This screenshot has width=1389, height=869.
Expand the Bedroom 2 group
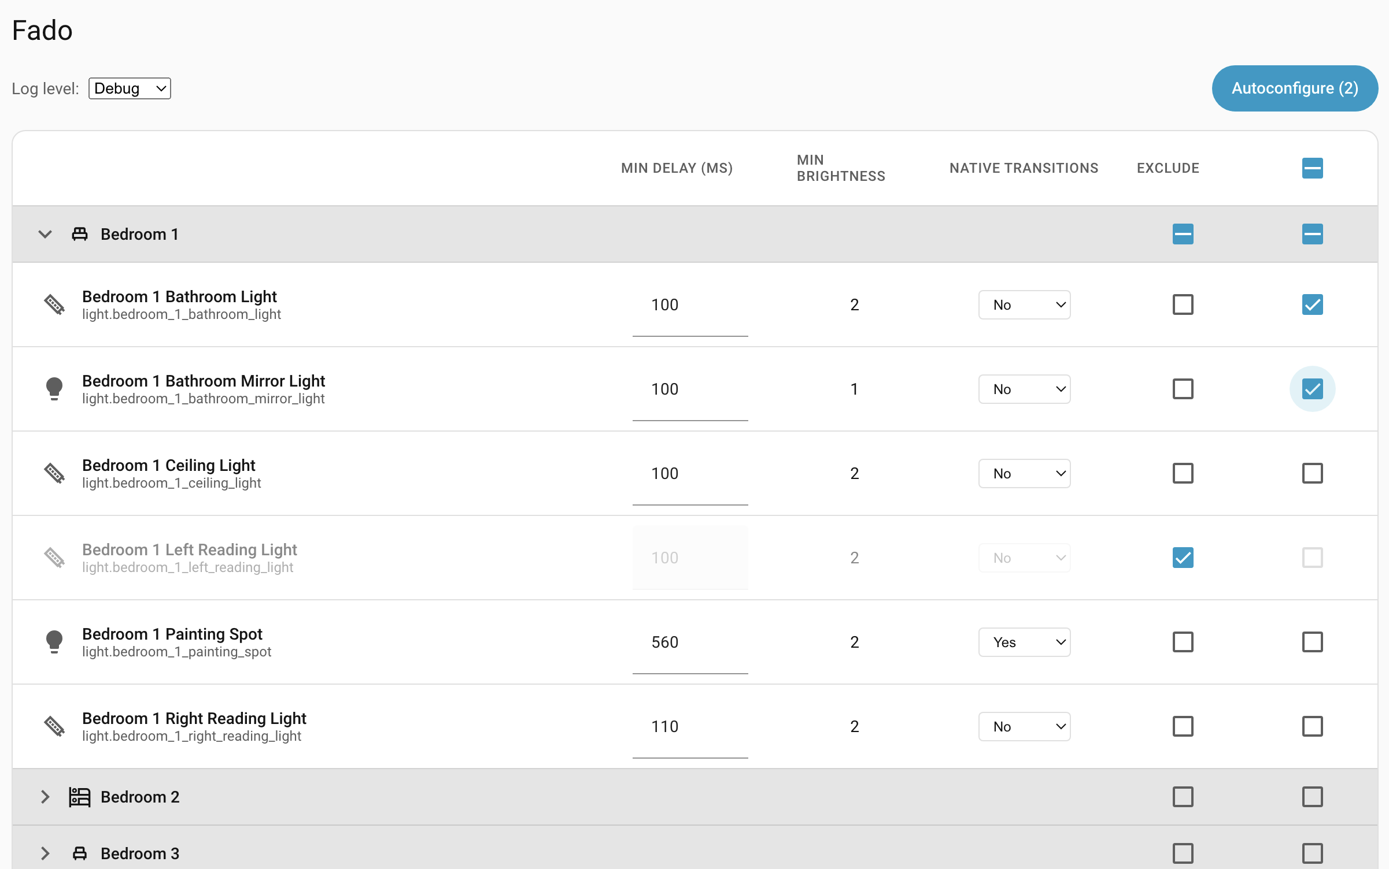pyautogui.click(x=45, y=797)
